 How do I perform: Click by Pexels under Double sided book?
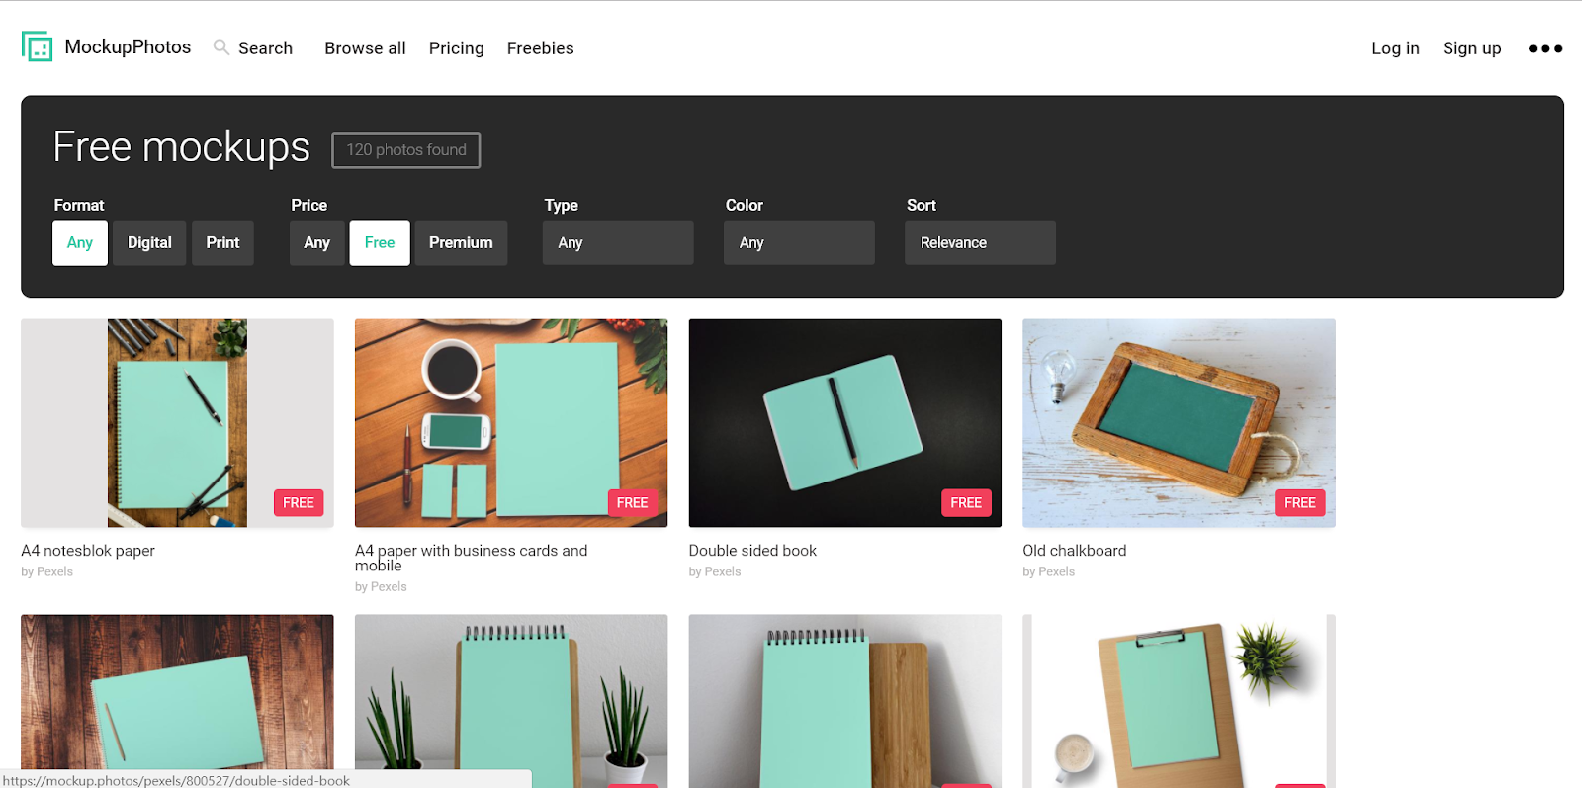[x=715, y=572]
